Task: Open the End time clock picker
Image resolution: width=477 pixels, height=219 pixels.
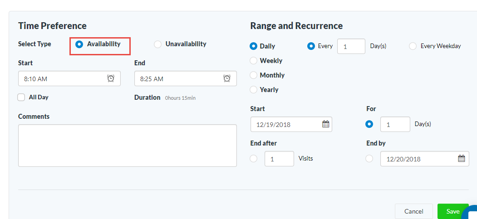Action: (x=227, y=78)
